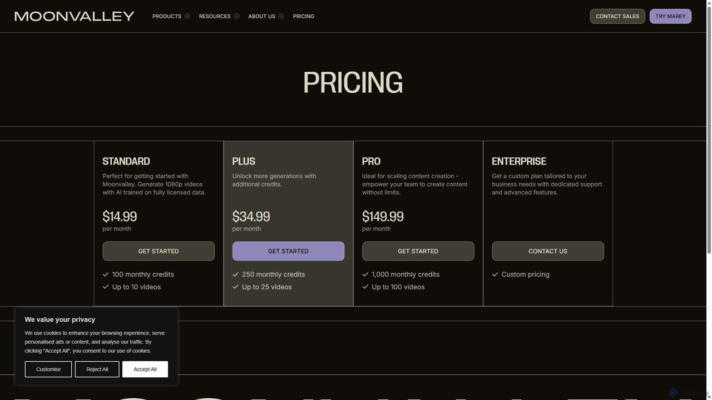The height and width of the screenshot is (400, 712).
Task: Click the $34.99 price
Action: click(251, 216)
